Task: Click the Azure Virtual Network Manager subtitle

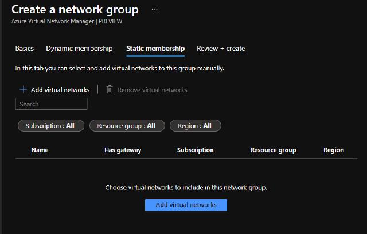Action: click(67, 21)
